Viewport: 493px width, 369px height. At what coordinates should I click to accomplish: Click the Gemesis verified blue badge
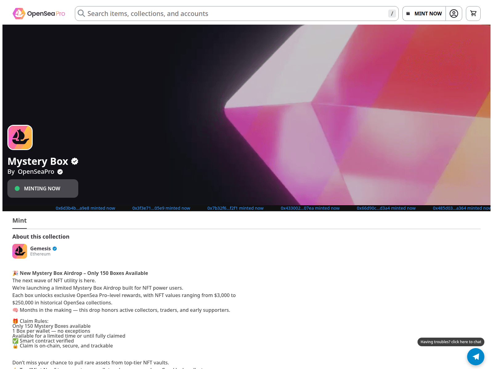click(x=55, y=248)
